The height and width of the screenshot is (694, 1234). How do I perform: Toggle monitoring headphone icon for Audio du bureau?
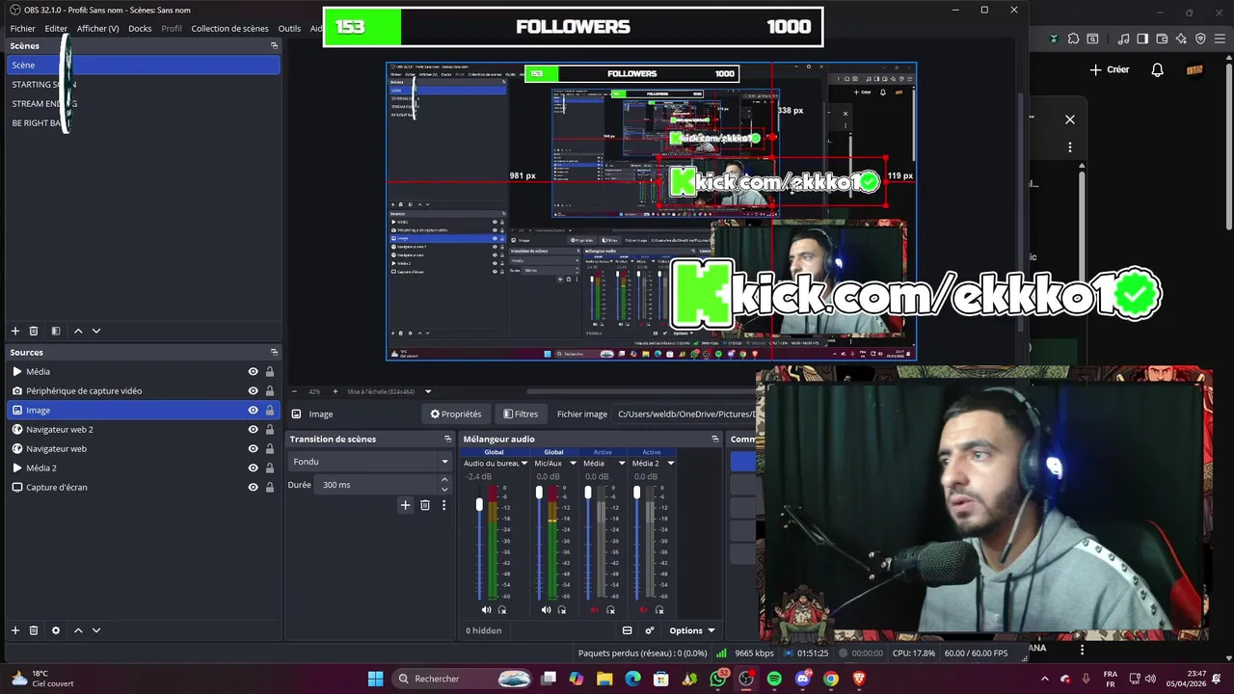click(x=502, y=610)
